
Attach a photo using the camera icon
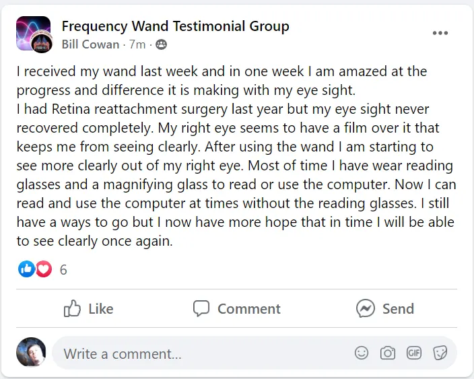388,353
